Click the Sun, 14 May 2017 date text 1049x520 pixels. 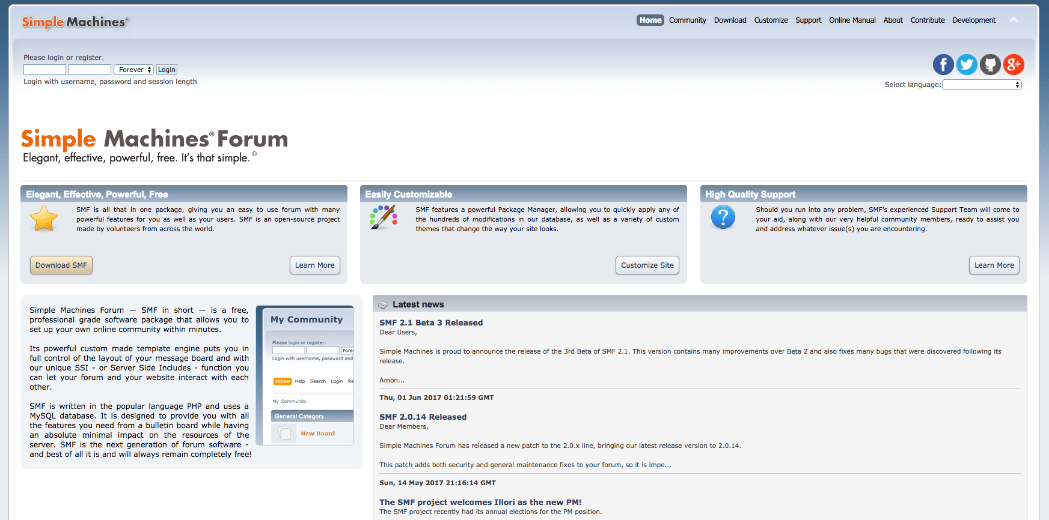pyautogui.click(x=438, y=483)
